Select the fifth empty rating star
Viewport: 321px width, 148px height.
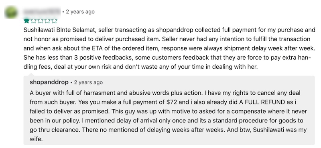pyautogui.click(x=55, y=21)
